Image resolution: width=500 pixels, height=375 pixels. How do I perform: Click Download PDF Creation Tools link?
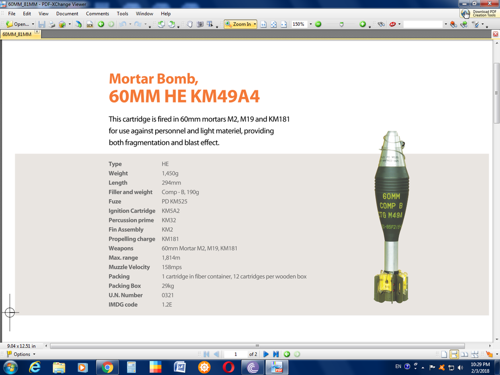[x=479, y=13]
